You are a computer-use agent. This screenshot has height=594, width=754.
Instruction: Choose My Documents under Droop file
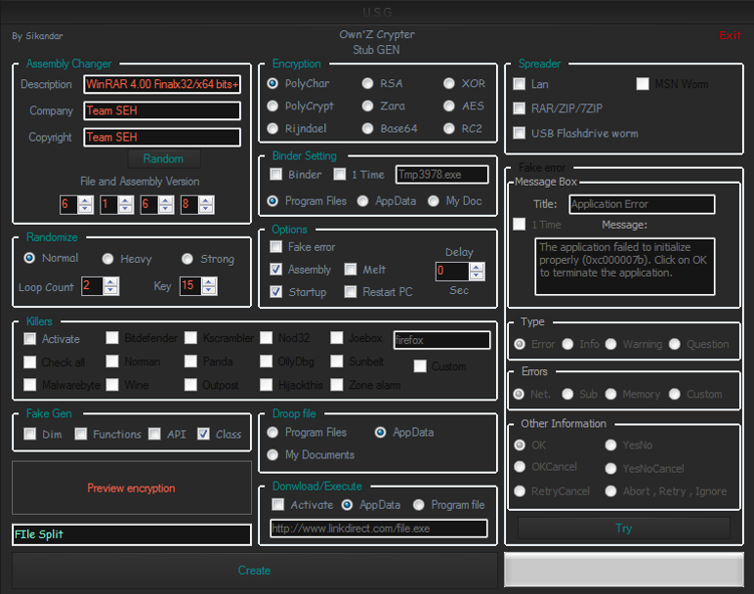point(273,455)
